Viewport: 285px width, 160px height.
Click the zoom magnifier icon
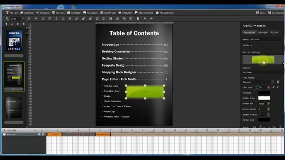click(x=7, y=19)
